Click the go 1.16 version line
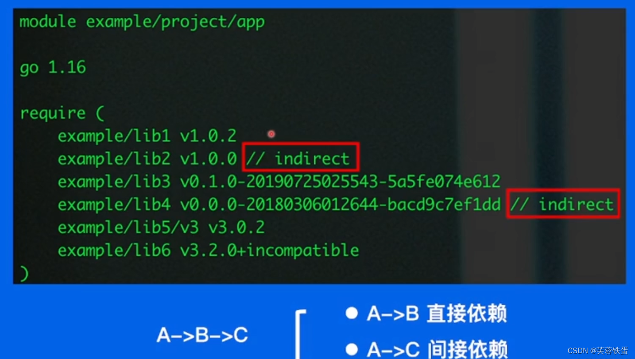Viewport: 635px width, 359px height. point(53,68)
